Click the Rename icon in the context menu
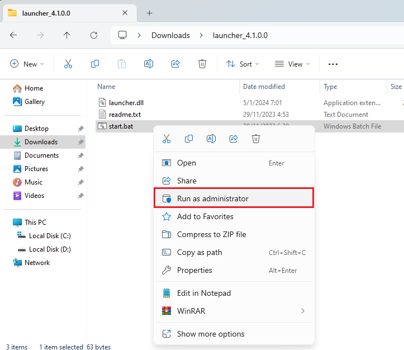This screenshot has height=350, width=404. point(211,139)
